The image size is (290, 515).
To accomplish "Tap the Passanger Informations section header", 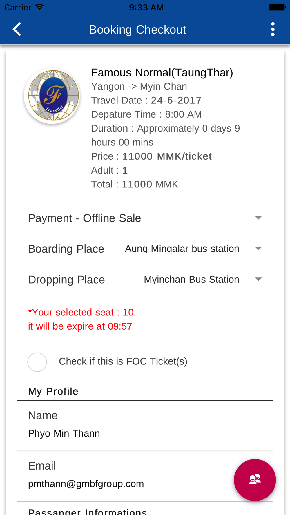I will point(87,511).
